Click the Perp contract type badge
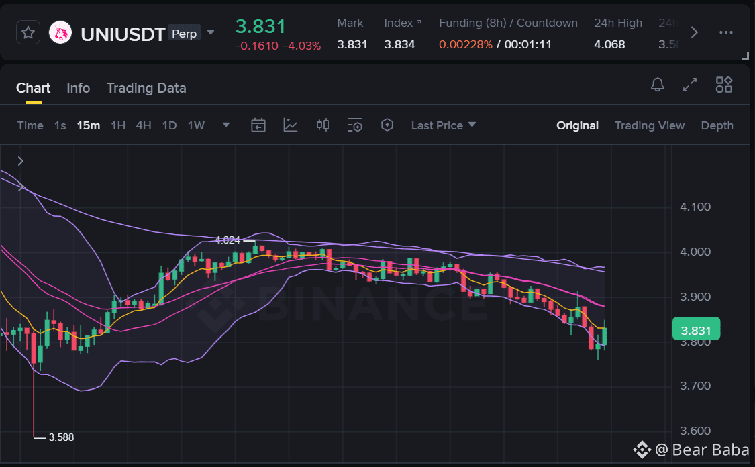Image resolution: width=755 pixels, height=467 pixels. click(184, 34)
